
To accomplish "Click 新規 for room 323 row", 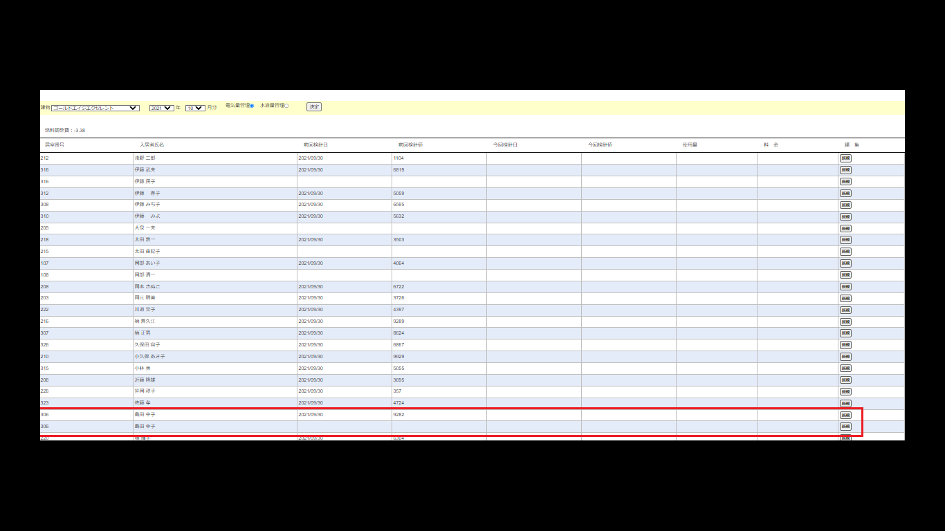I will (x=845, y=403).
